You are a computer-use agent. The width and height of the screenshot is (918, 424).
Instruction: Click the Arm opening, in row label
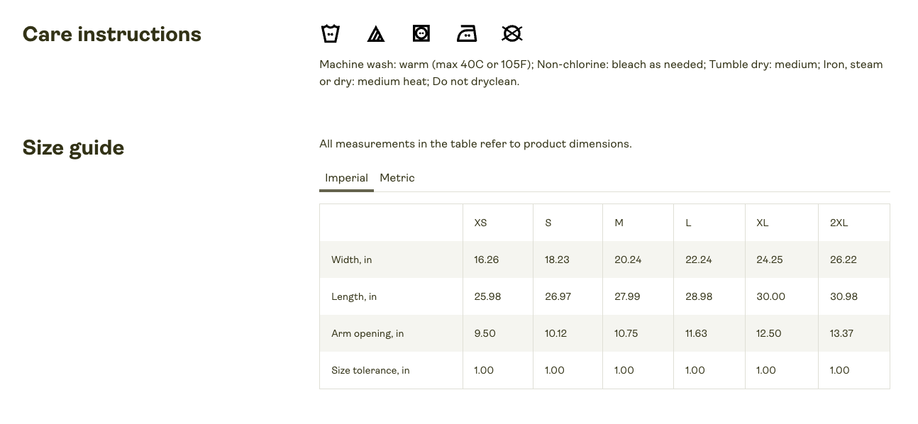(x=367, y=333)
